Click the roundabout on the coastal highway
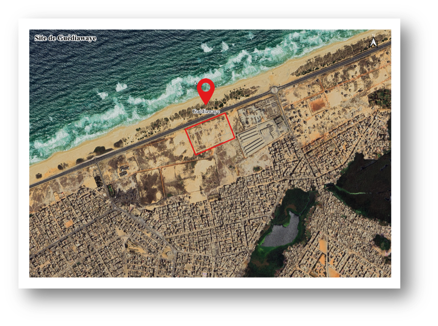The height and width of the screenshot is (326, 438). pyautogui.click(x=274, y=90)
